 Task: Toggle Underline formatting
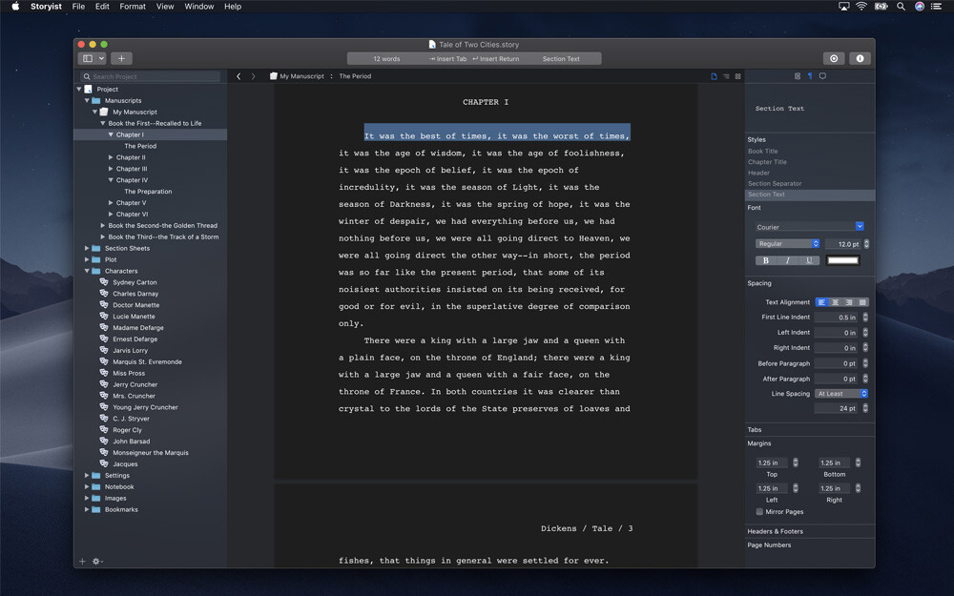tap(809, 260)
